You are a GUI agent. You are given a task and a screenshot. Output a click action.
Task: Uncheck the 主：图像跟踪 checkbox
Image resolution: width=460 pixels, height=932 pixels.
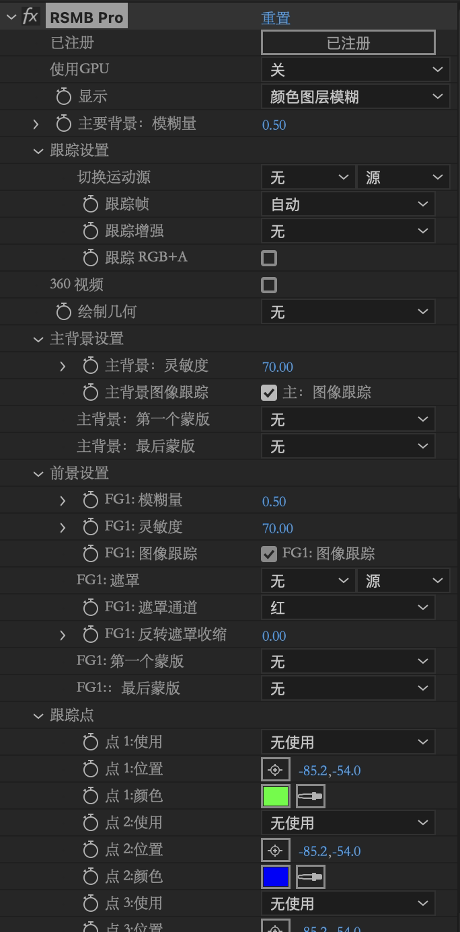click(x=269, y=393)
